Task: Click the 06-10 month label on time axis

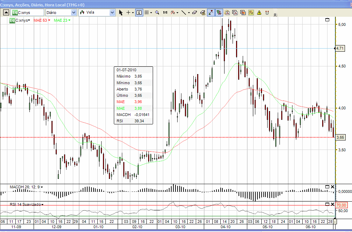Action: pos(311,227)
